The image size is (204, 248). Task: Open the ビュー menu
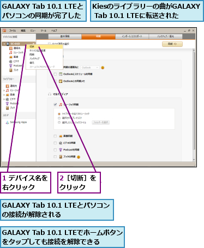point(33,31)
